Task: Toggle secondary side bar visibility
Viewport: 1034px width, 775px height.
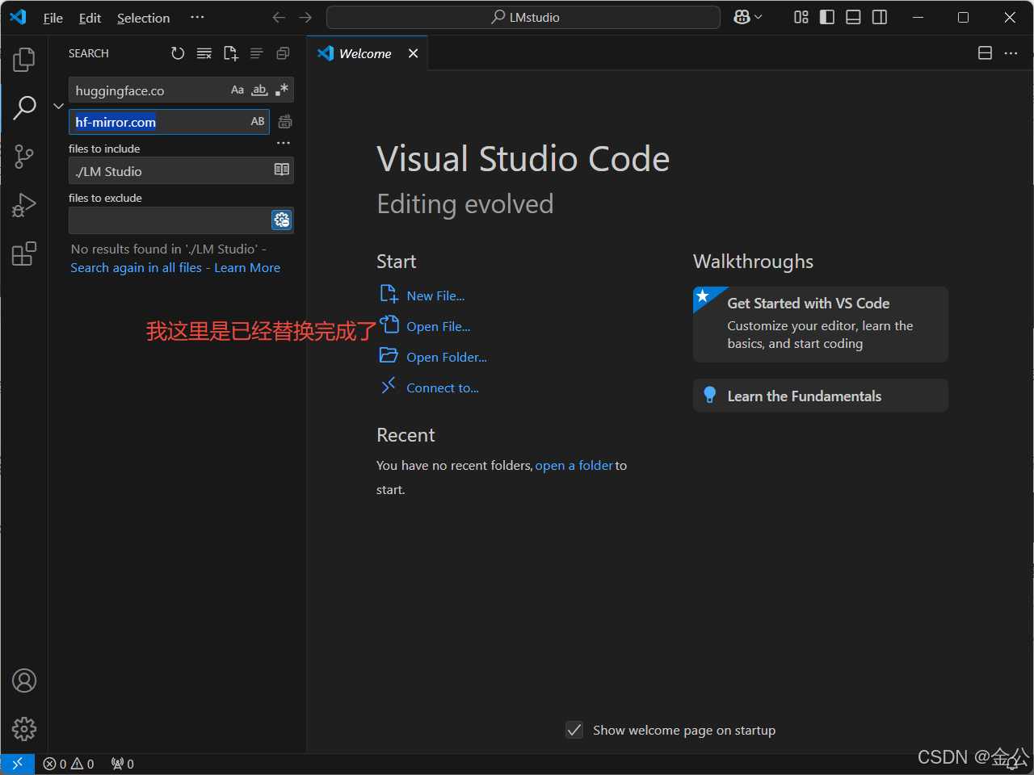Action: coord(880,18)
